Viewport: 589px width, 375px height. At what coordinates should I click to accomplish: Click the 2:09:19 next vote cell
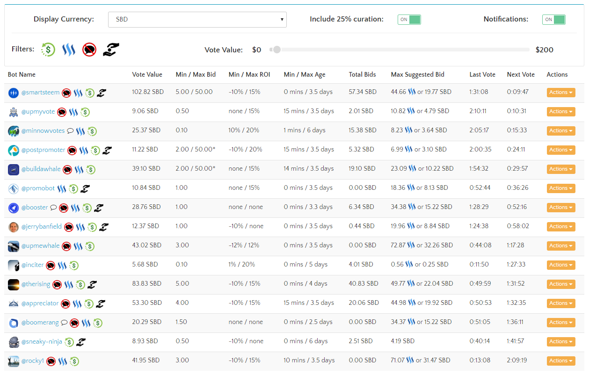(517, 361)
